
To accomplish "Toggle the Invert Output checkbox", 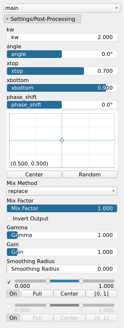I will pyautogui.click(x=9, y=218).
